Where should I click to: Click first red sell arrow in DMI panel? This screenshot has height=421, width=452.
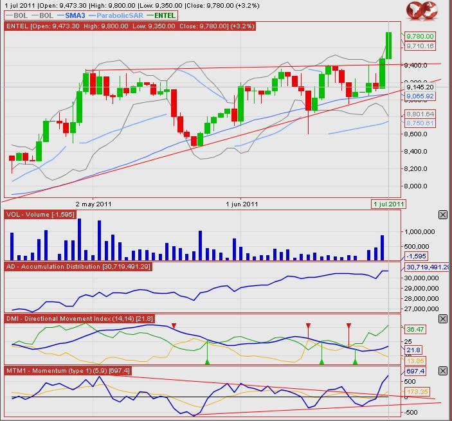tap(174, 326)
